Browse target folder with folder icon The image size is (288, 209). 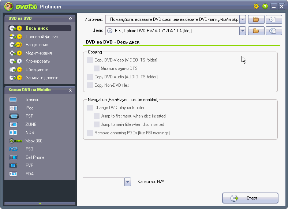[256, 31]
